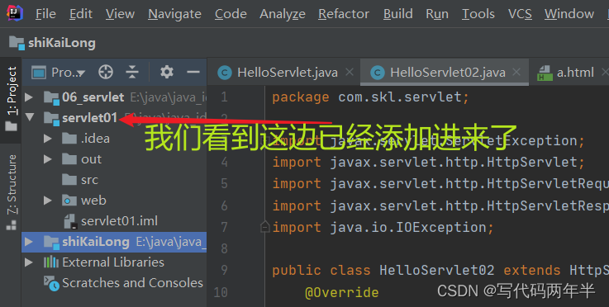Open the 1: Project side tool window
Viewport: 609px width, 307px height.
(12, 99)
